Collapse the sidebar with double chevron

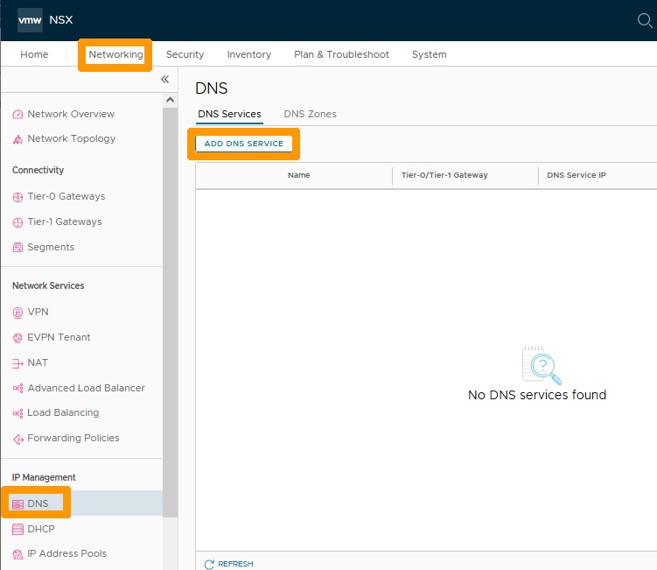(x=164, y=79)
